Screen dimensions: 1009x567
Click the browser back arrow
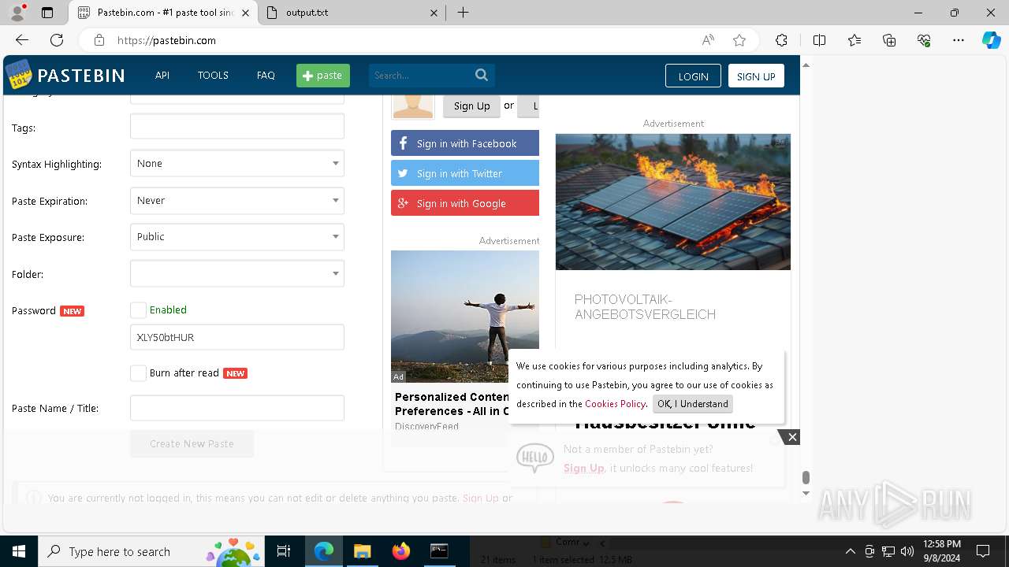coord(22,40)
